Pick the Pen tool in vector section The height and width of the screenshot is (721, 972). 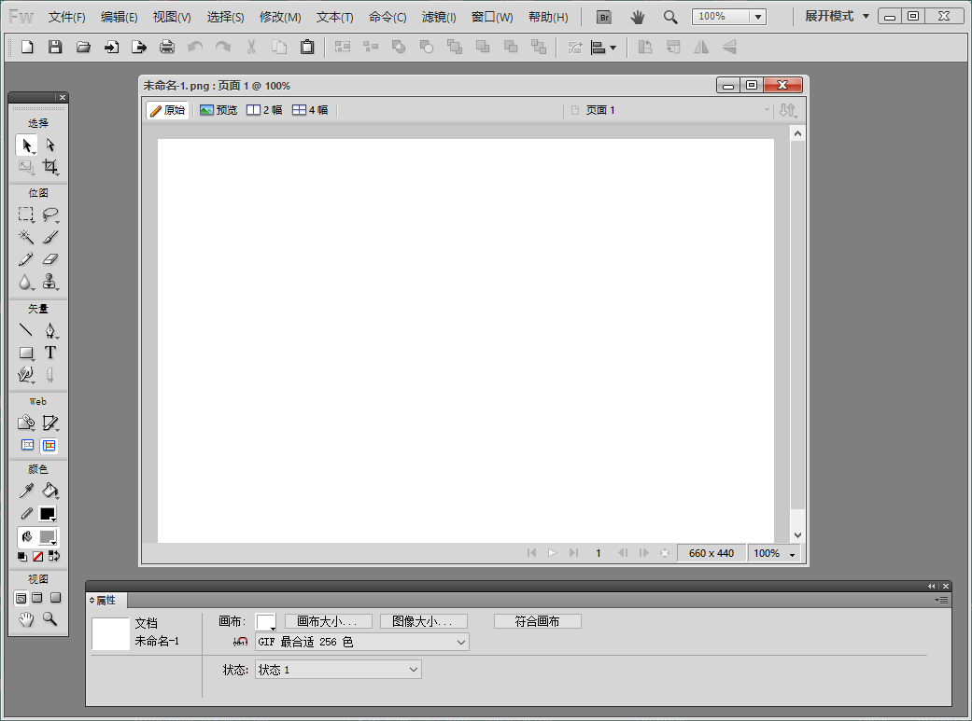[50, 330]
